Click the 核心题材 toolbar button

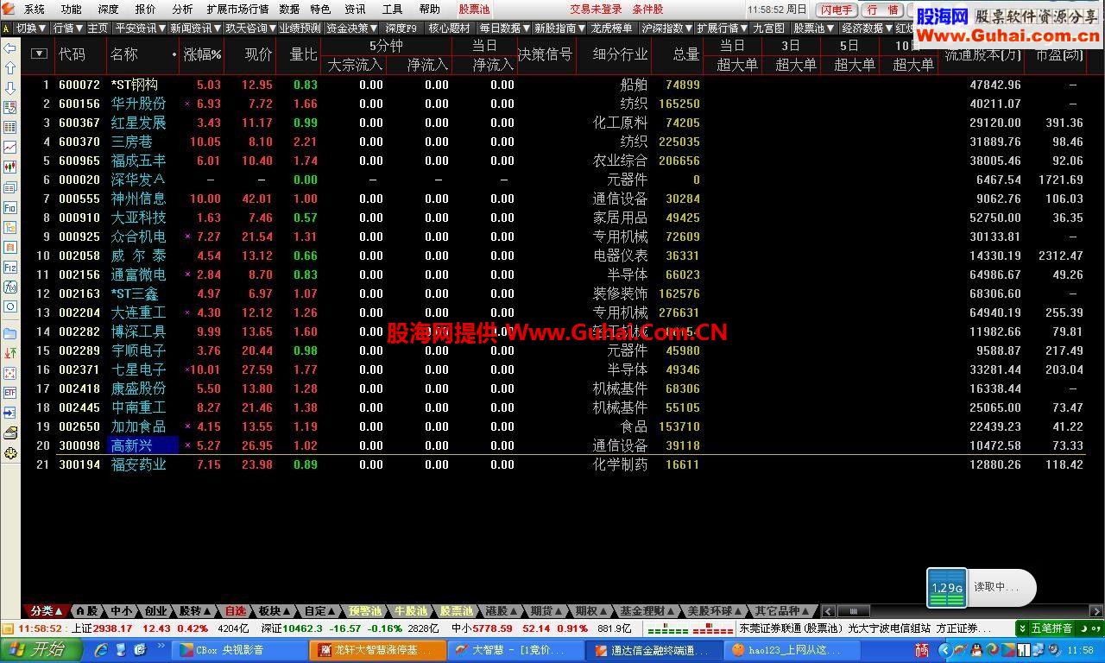click(x=450, y=28)
